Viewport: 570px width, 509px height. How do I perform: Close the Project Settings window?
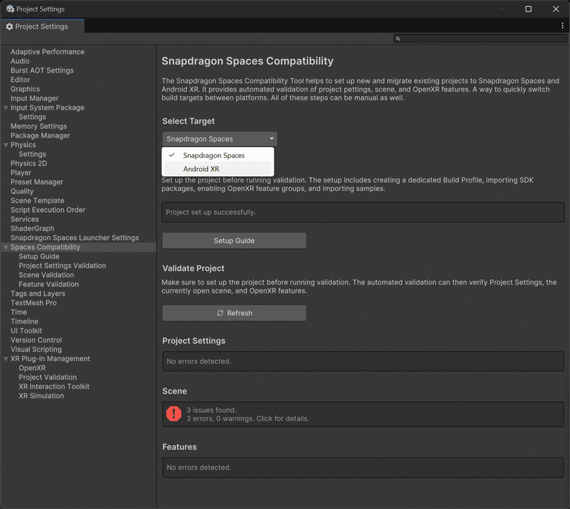coord(556,9)
